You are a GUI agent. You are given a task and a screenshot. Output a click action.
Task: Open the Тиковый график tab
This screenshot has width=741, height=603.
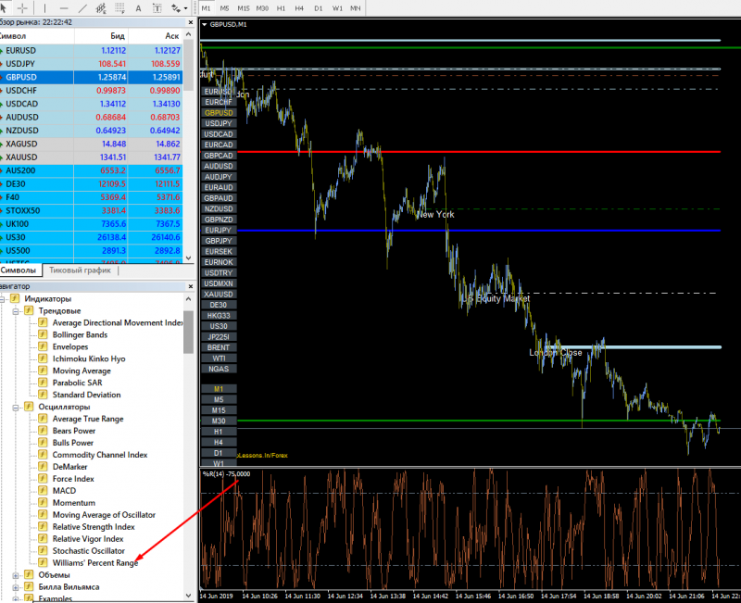pos(80,270)
